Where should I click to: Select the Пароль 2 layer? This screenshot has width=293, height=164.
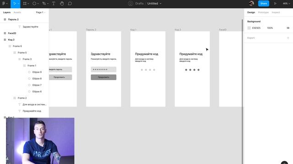(24, 20)
